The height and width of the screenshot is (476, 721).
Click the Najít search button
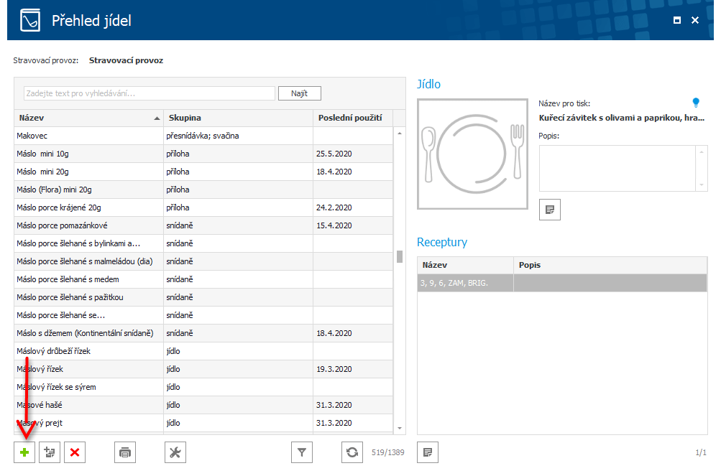click(x=299, y=93)
